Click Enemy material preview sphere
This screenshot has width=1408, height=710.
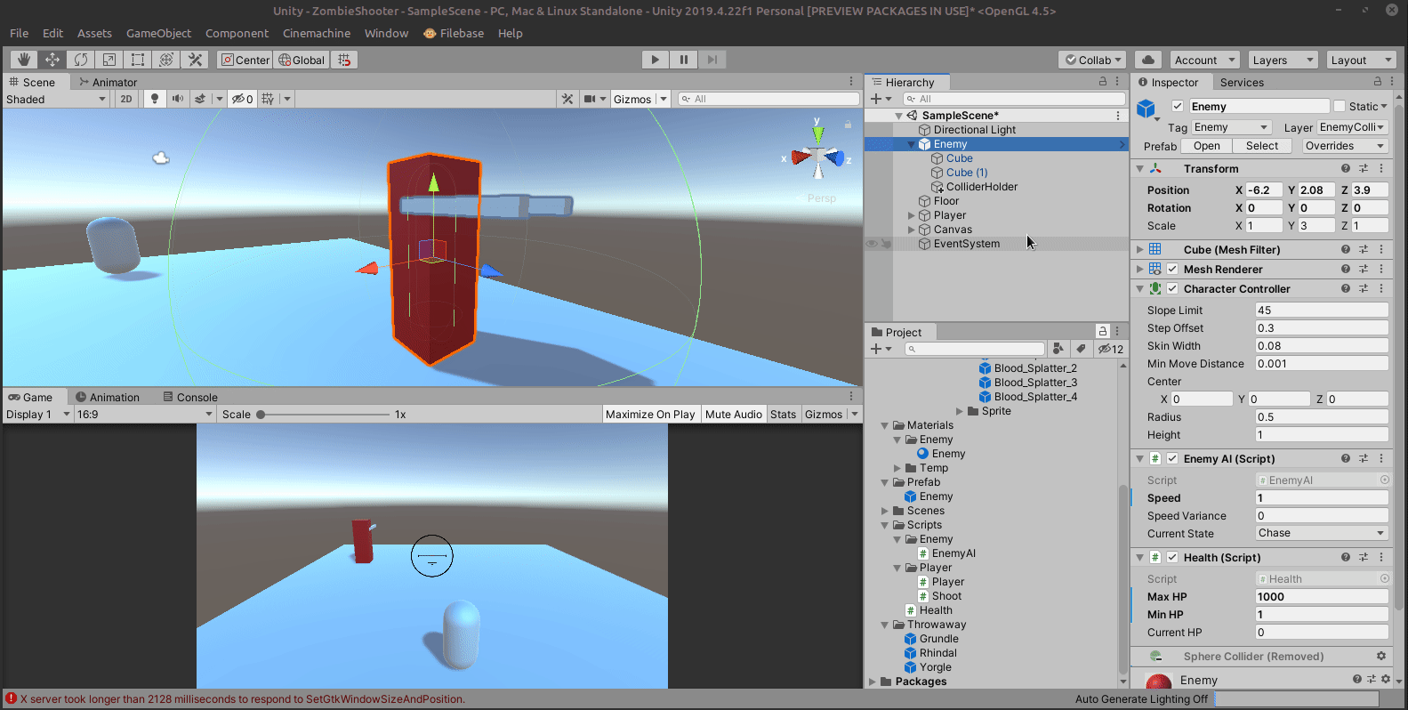[1158, 682]
